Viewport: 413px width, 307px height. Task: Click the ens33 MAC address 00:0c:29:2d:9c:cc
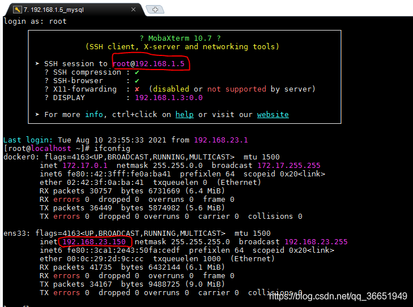pyautogui.click(x=105, y=259)
